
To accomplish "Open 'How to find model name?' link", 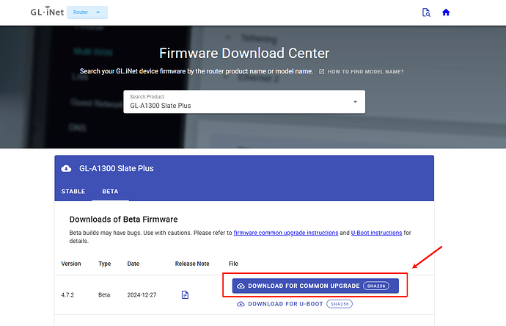I will (x=365, y=72).
